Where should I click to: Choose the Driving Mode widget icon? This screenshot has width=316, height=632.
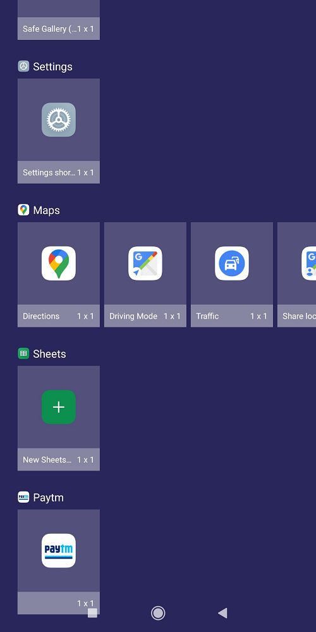(145, 263)
